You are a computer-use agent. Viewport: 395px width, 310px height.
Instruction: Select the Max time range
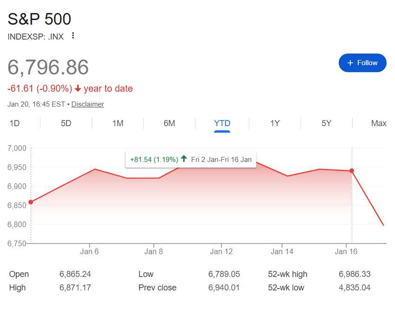click(x=379, y=123)
